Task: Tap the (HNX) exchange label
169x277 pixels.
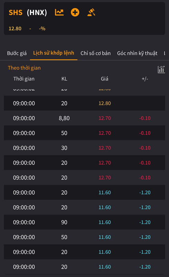Action: (37, 12)
